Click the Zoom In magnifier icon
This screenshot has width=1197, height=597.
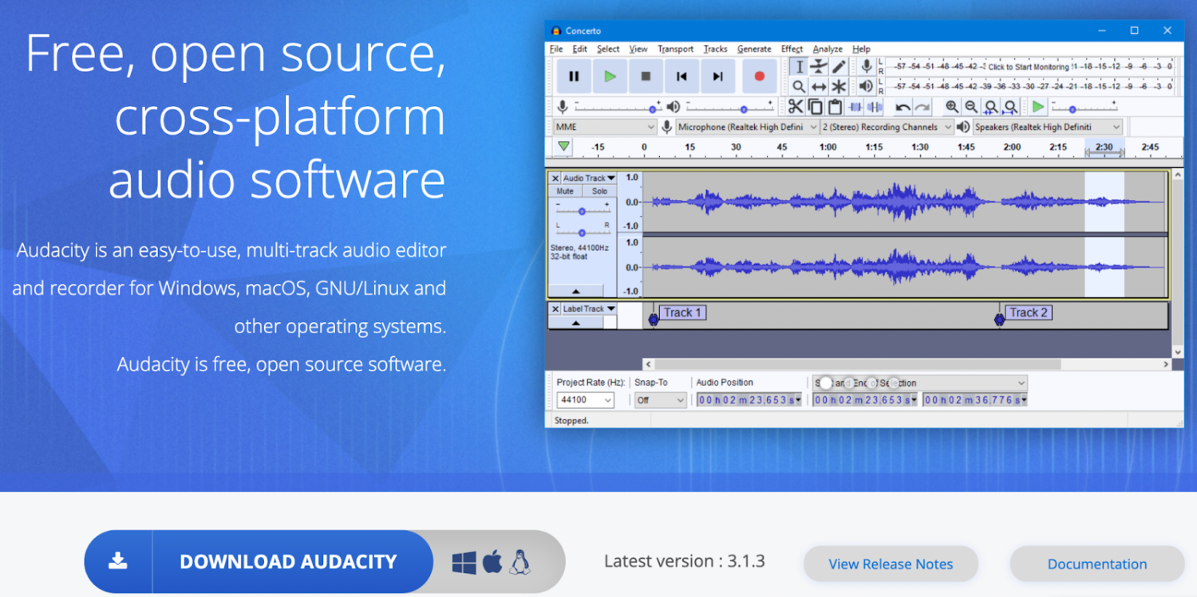click(952, 107)
